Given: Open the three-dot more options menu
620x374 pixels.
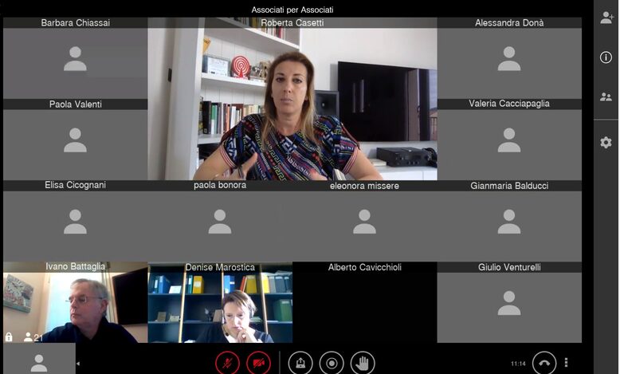Looking at the screenshot, I should tap(567, 363).
